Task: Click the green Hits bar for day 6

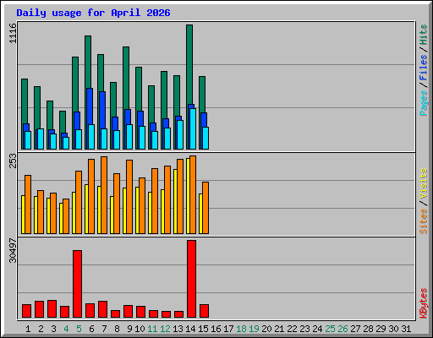Action: [88, 62]
